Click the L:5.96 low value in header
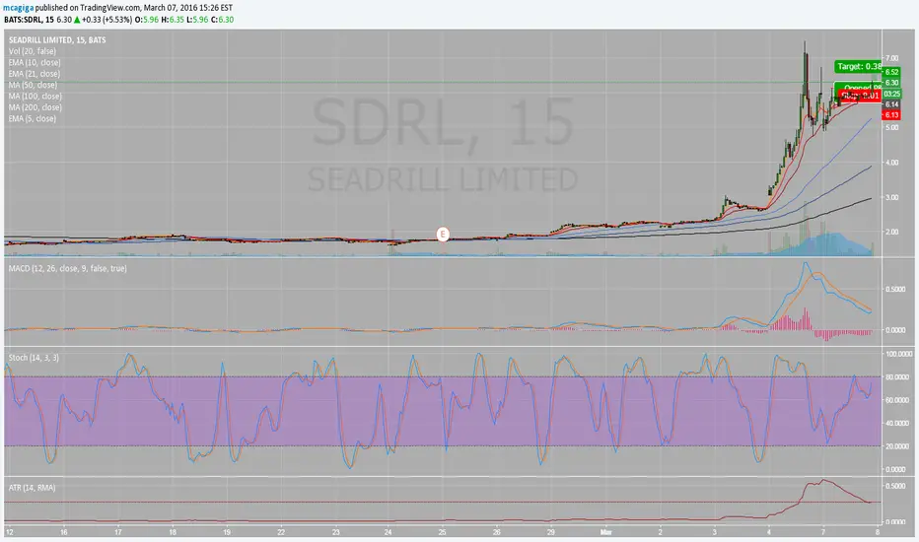919x542 pixels. [197, 20]
